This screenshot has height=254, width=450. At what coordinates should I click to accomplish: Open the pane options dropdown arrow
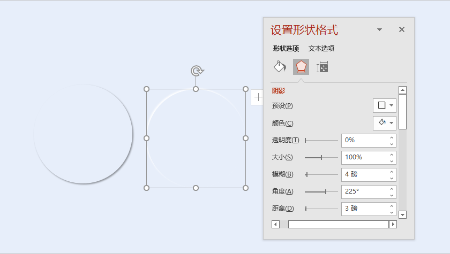(379, 30)
